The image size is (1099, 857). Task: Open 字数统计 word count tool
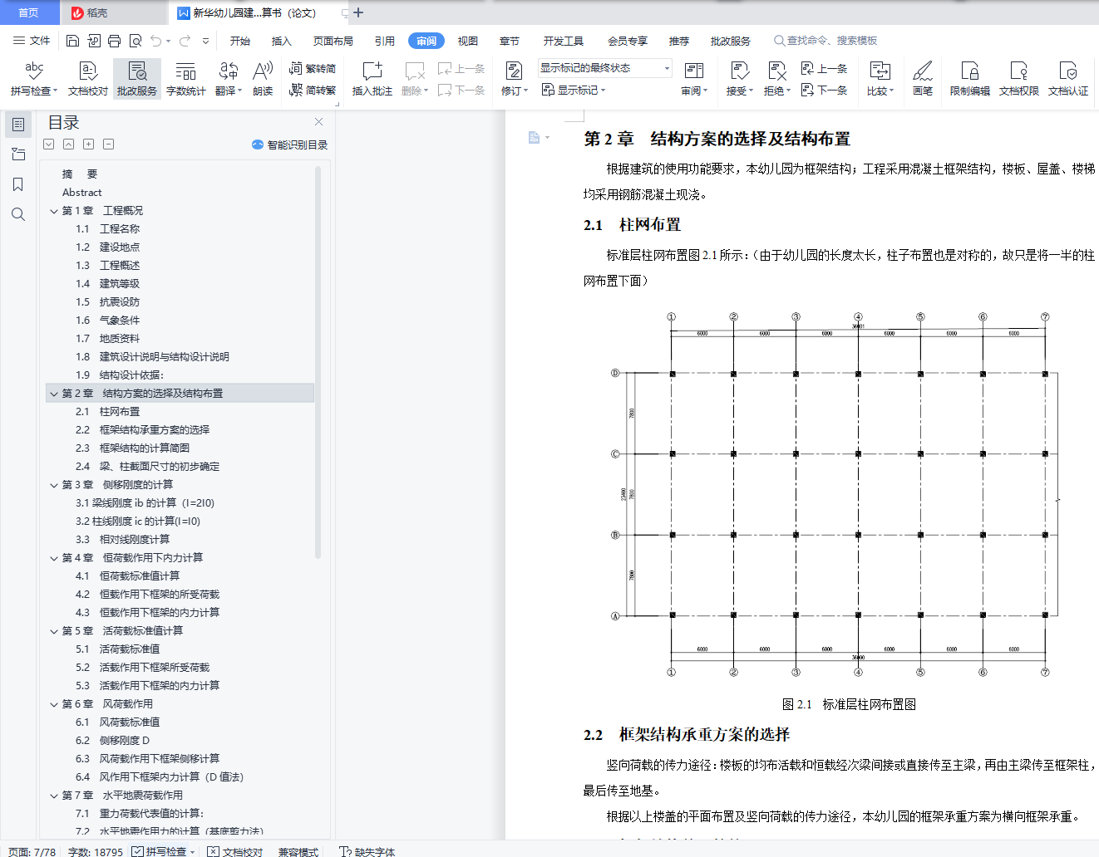coord(186,79)
